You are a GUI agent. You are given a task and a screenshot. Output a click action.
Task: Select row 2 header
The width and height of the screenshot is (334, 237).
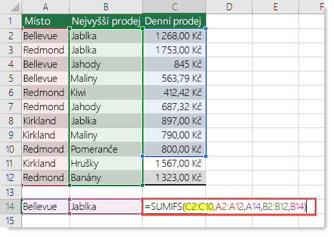click(x=11, y=36)
